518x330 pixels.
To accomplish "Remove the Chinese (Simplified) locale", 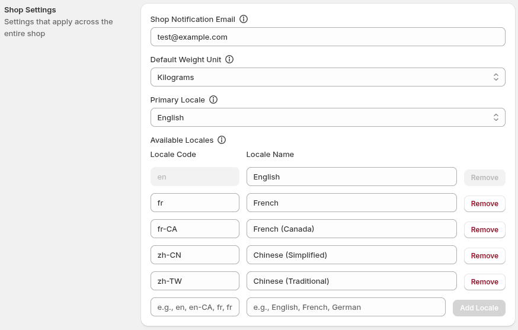I will pyautogui.click(x=485, y=256).
